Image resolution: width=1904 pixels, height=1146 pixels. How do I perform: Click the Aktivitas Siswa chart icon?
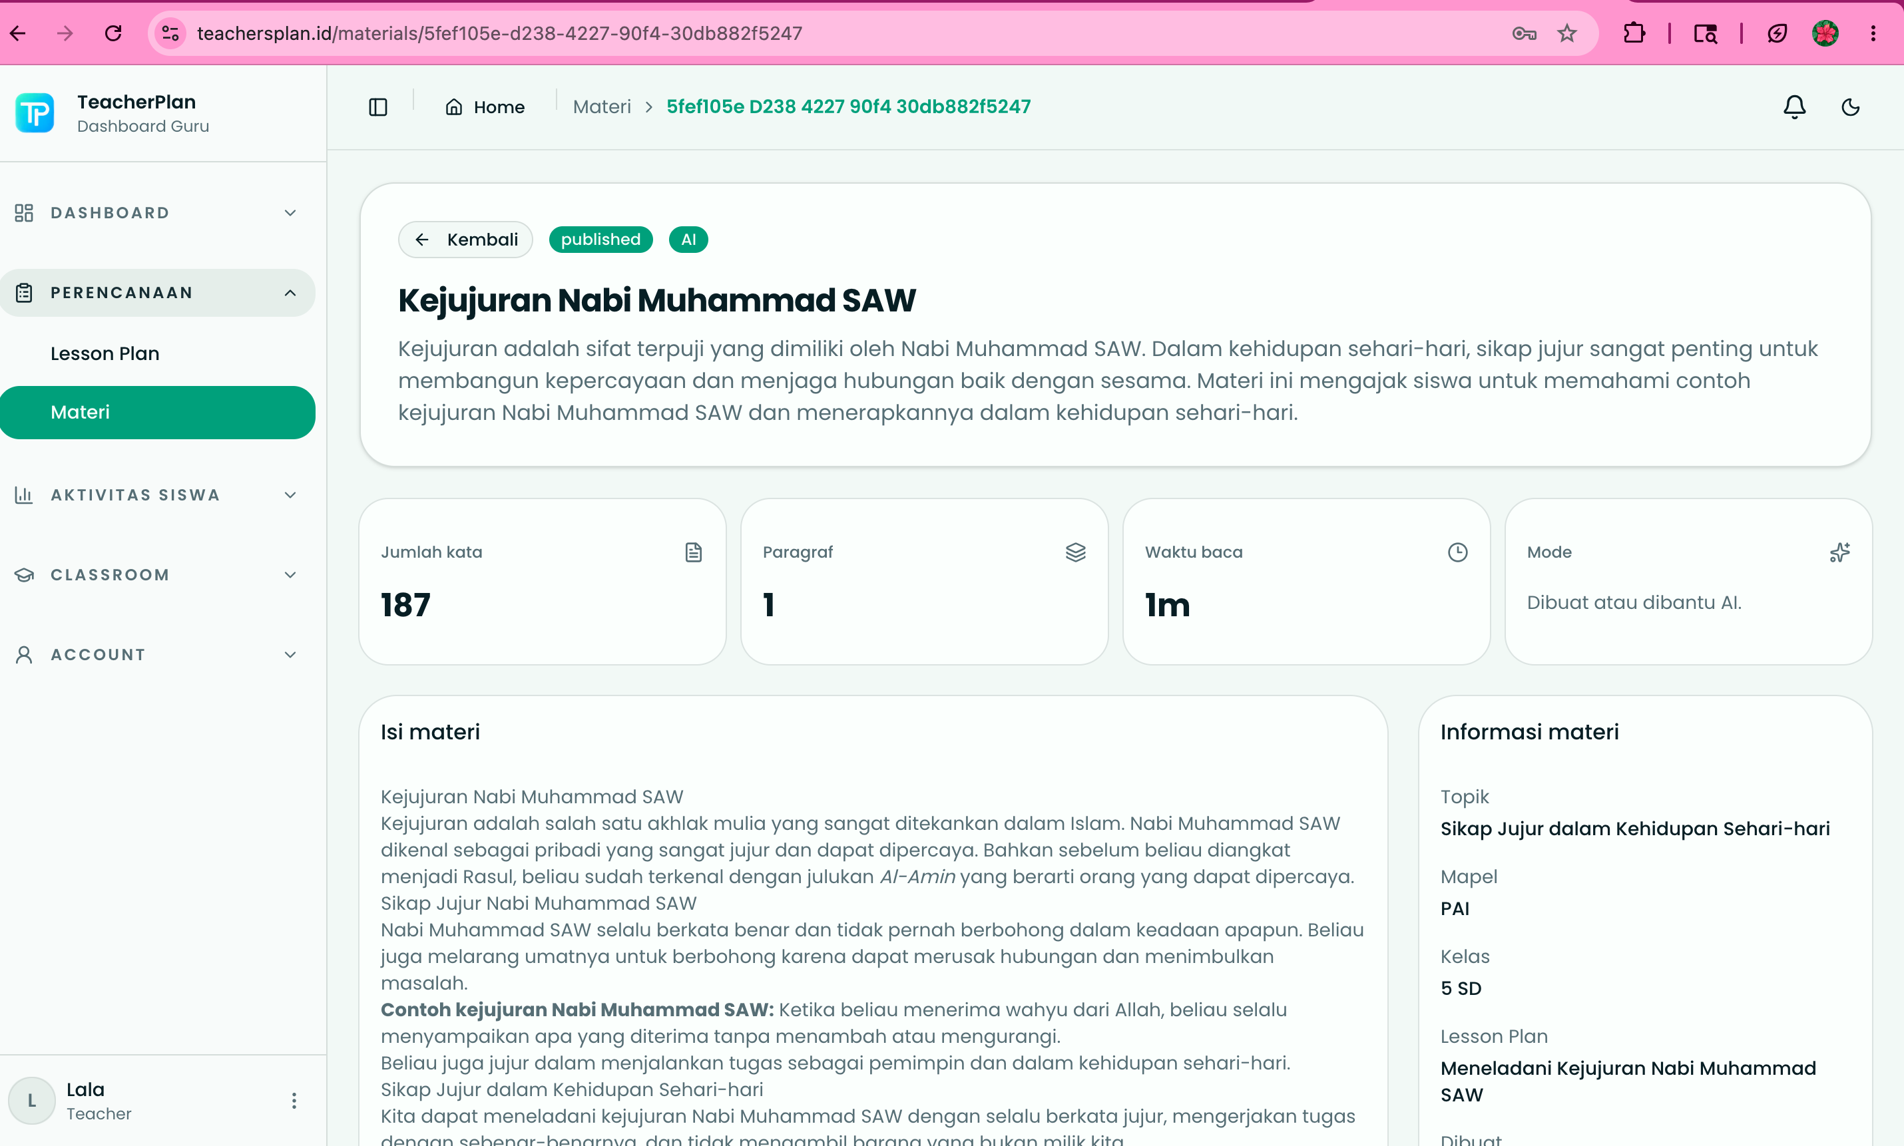(x=24, y=495)
